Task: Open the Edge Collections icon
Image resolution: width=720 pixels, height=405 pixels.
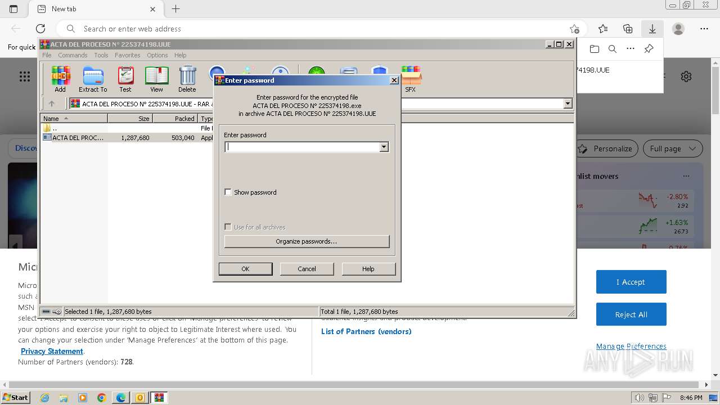Action: (628, 29)
